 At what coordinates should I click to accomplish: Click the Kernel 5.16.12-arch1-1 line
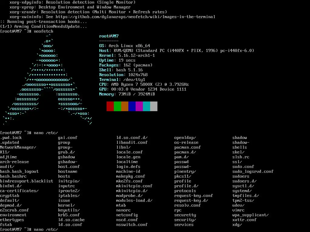pos(127,56)
